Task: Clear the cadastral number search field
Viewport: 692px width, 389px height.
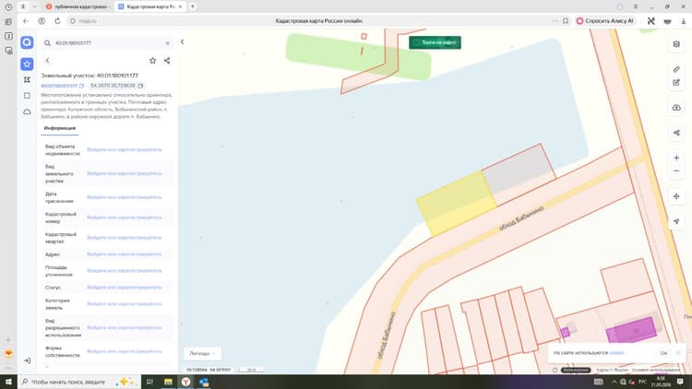Action: (167, 42)
